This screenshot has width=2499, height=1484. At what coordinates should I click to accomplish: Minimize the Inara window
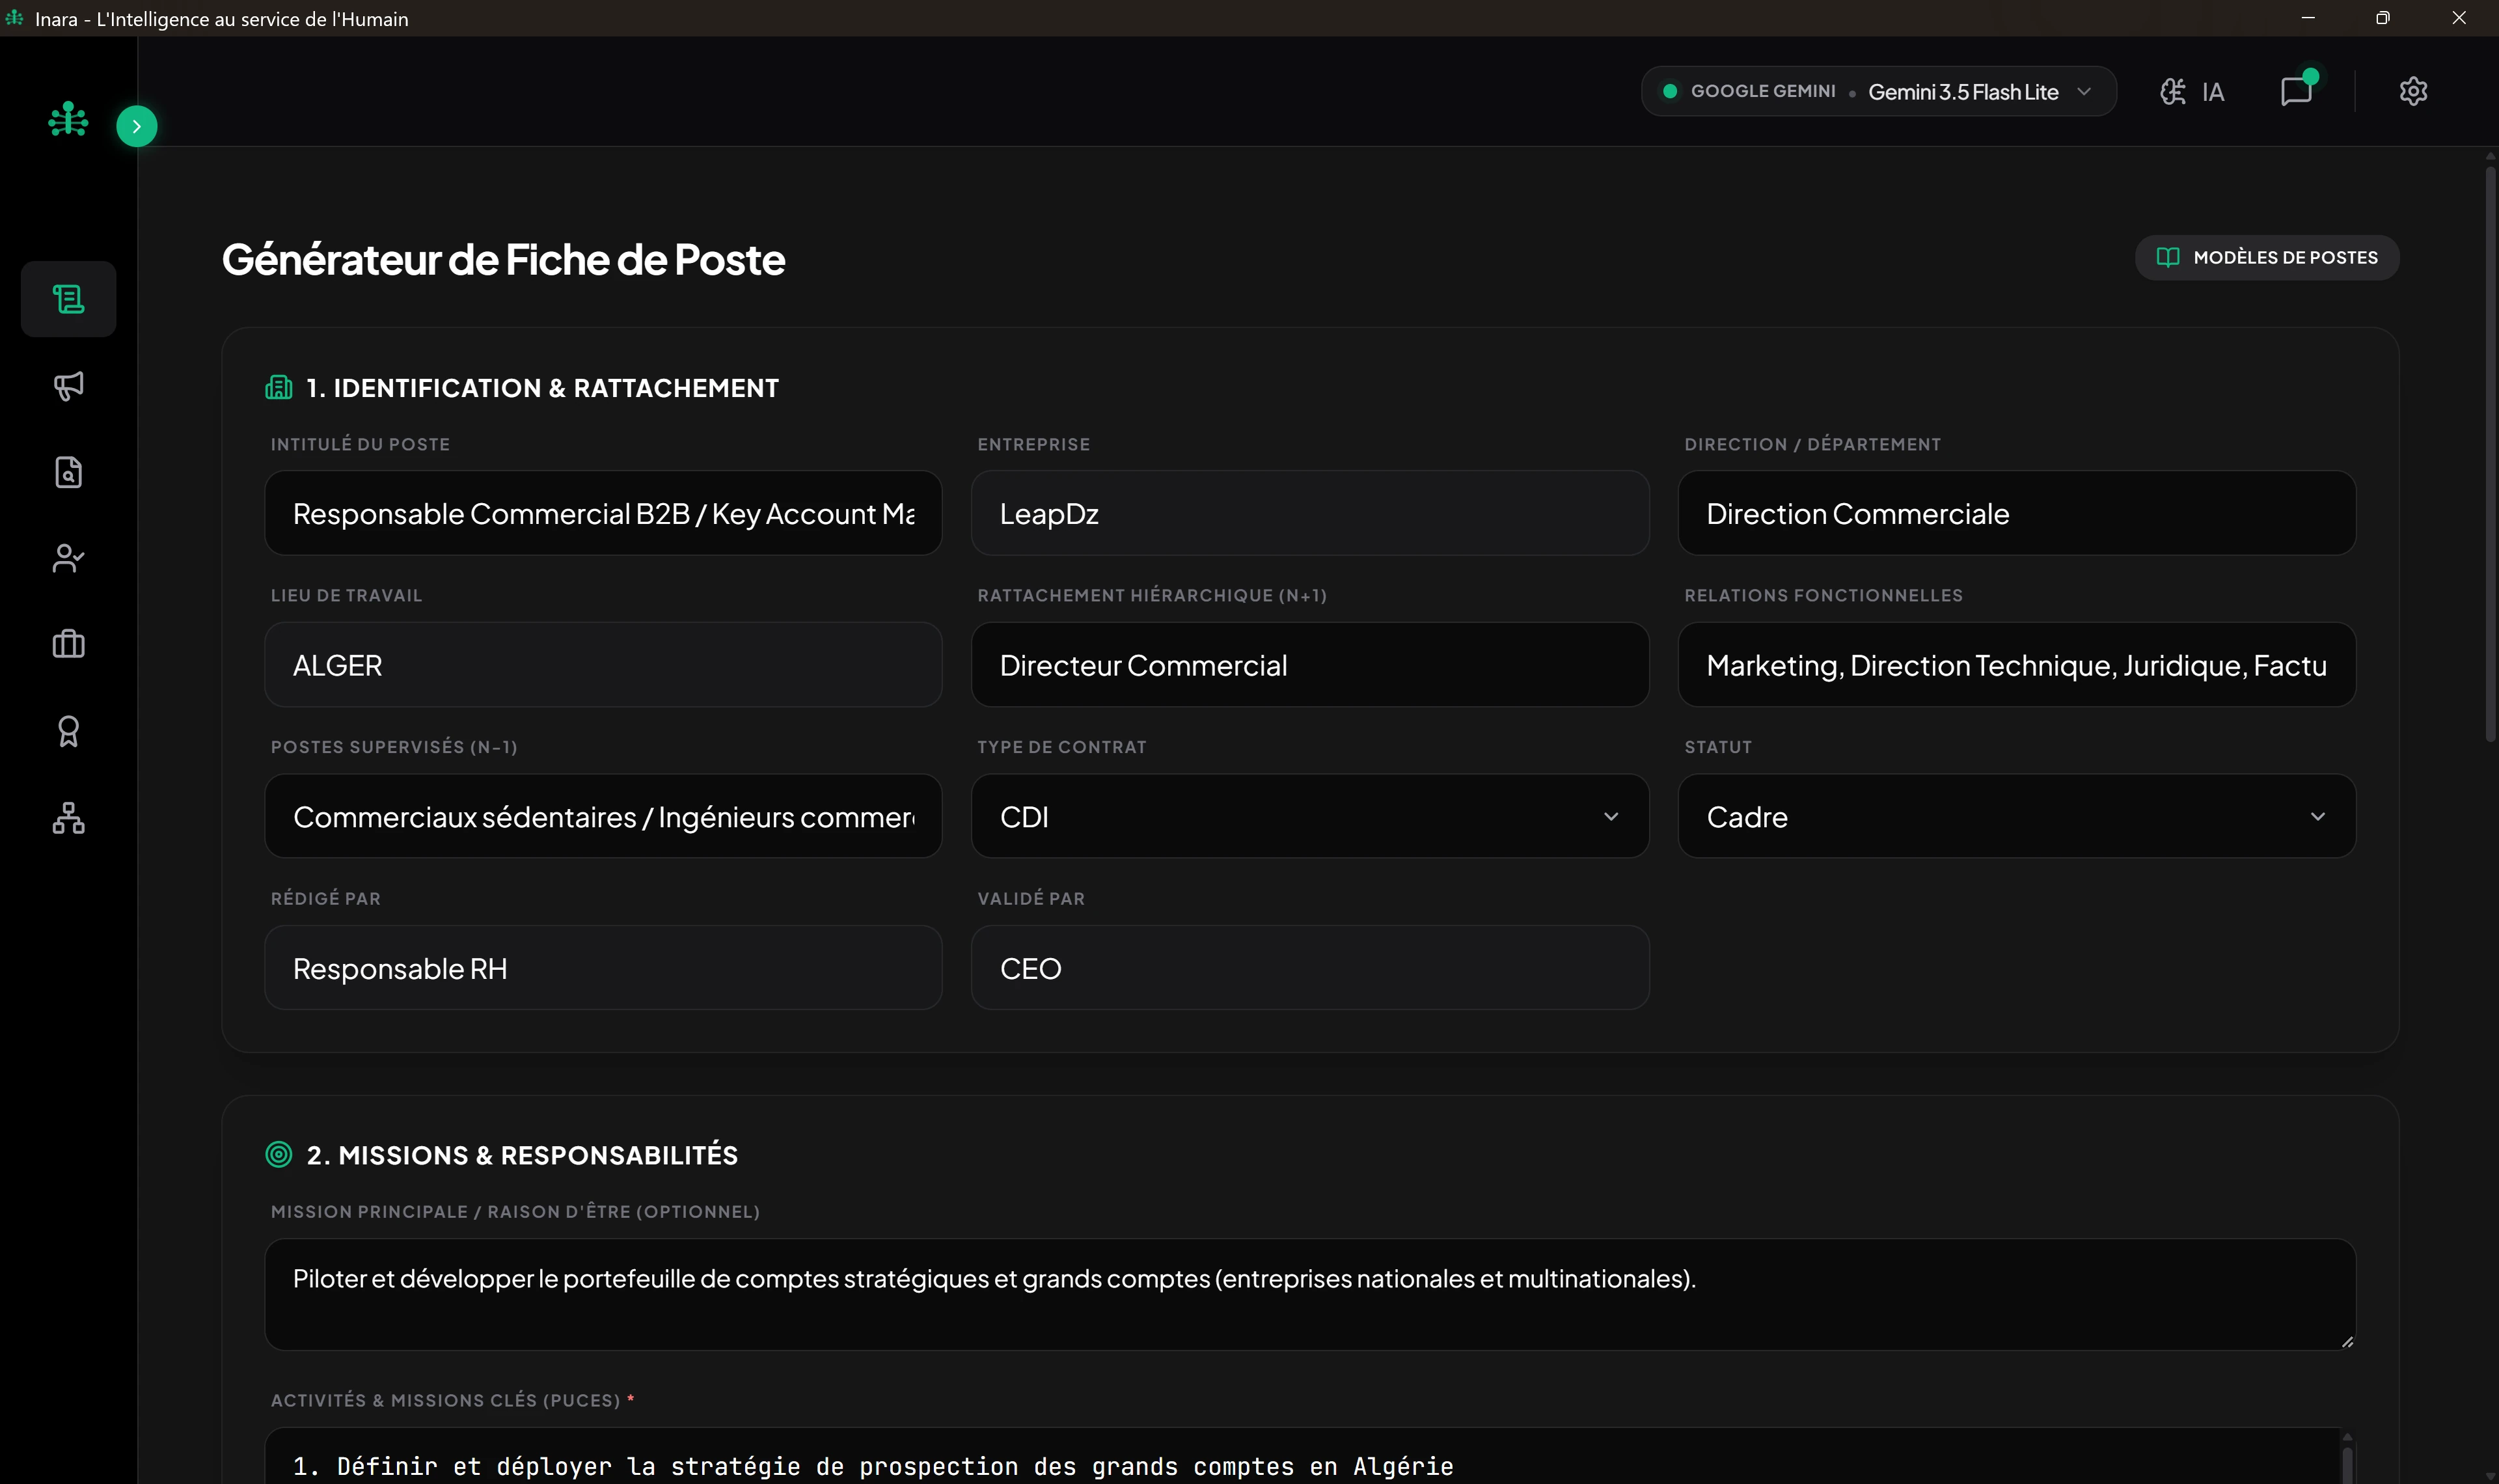pos(2308,18)
